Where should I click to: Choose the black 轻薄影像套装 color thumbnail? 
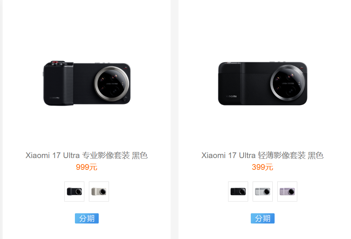[238, 192]
